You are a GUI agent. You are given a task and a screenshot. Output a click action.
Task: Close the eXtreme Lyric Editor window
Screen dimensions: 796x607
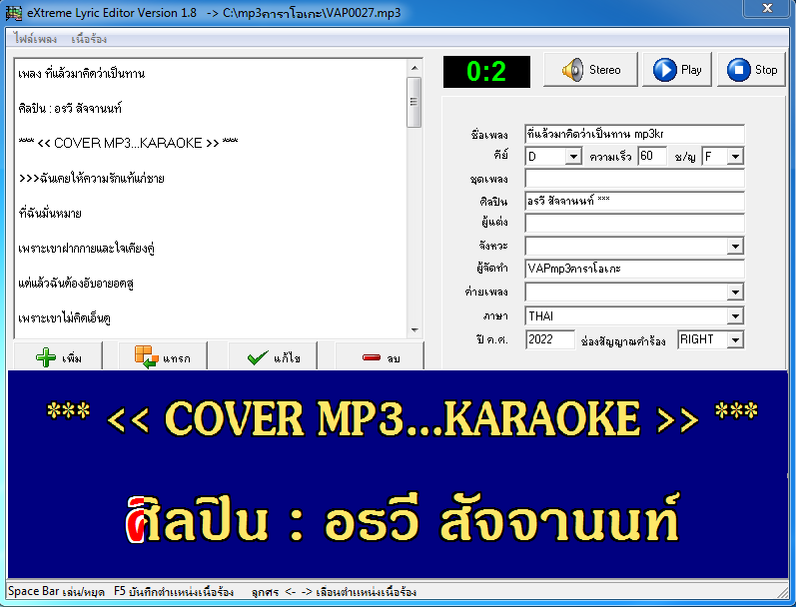click(x=767, y=8)
